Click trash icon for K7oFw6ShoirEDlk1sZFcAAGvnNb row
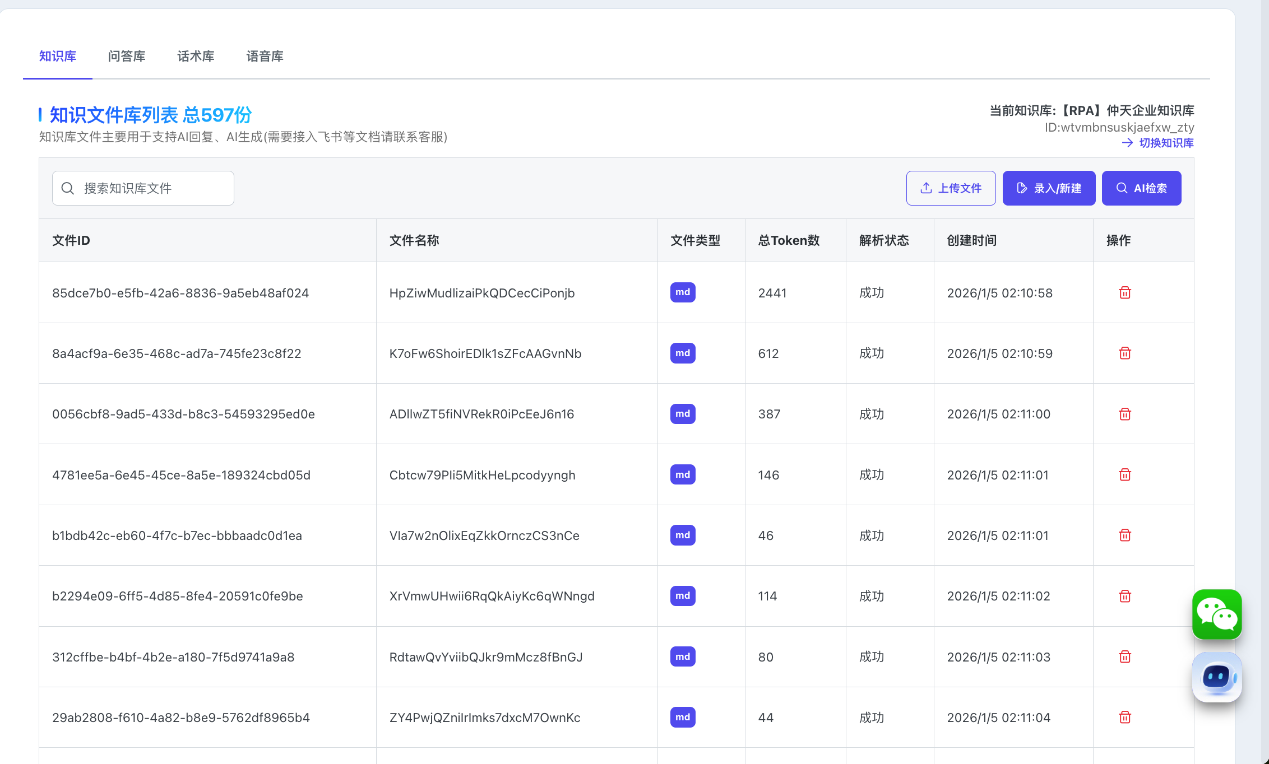 pos(1124,353)
